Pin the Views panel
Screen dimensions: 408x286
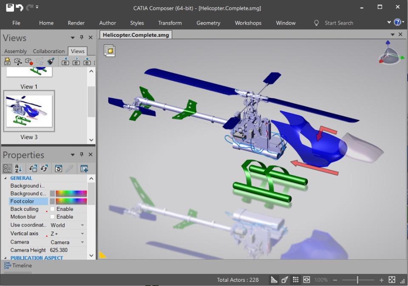[82, 37]
